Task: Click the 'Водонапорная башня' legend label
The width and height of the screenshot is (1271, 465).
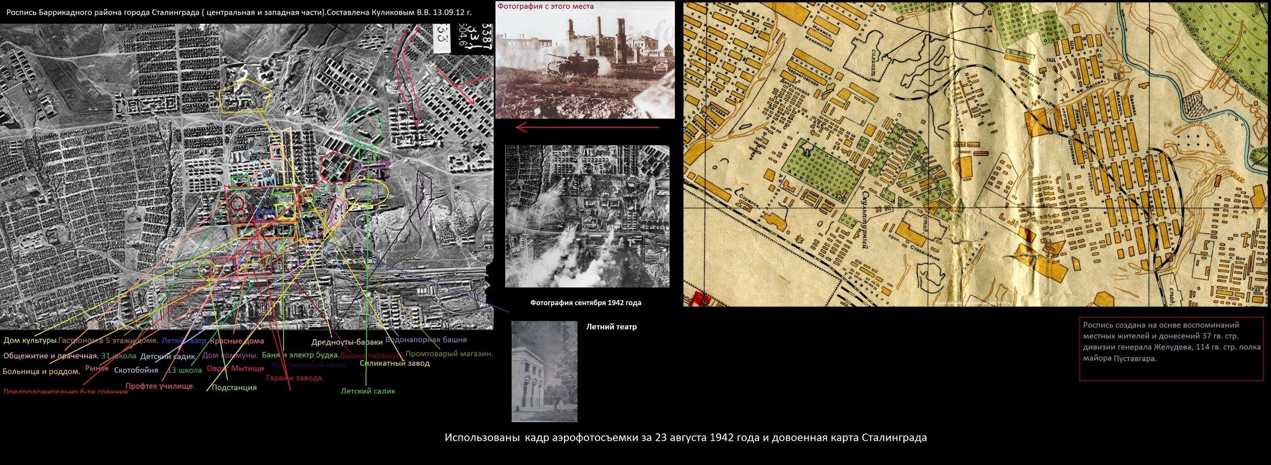Action: [x=426, y=339]
